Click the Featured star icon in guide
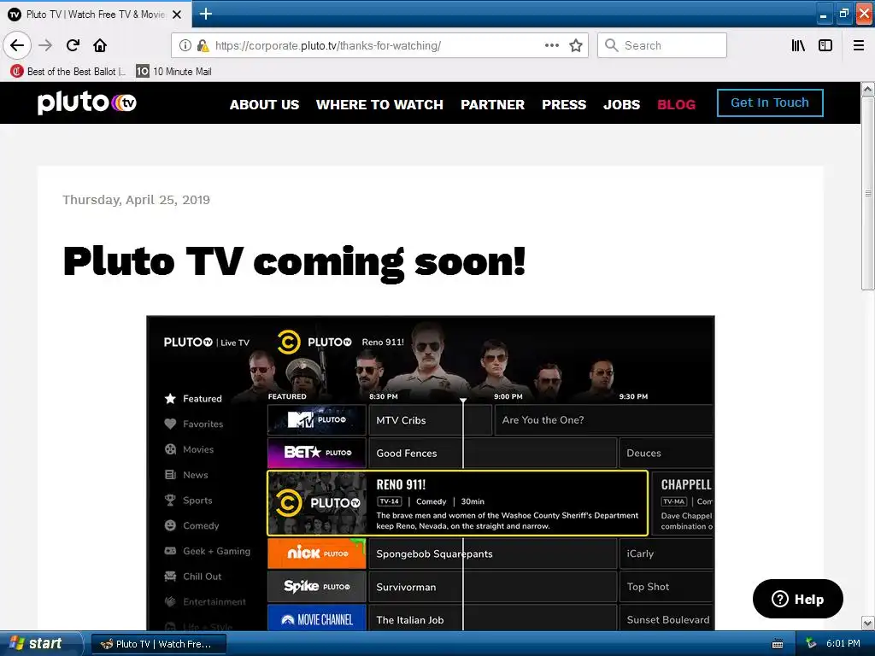The image size is (875, 656). coord(170,398)
